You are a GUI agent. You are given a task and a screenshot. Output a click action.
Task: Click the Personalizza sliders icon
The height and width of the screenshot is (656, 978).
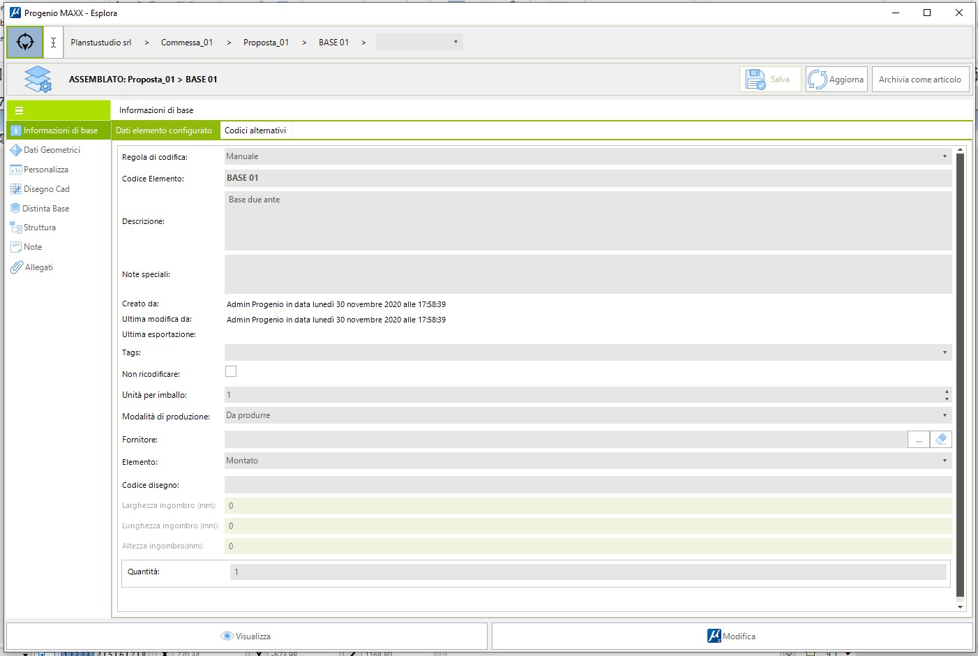point(16,170)
